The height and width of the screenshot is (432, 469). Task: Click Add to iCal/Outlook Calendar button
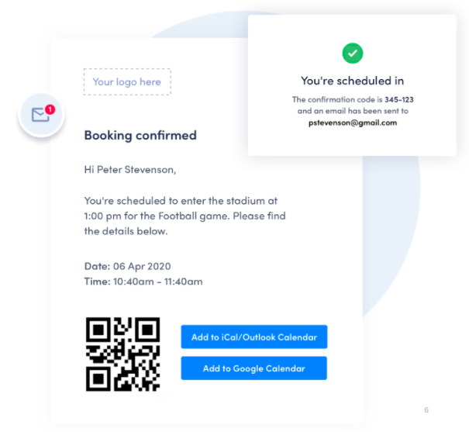254,337
